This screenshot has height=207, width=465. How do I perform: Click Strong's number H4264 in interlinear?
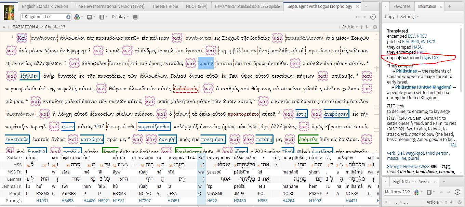[289, 201]
